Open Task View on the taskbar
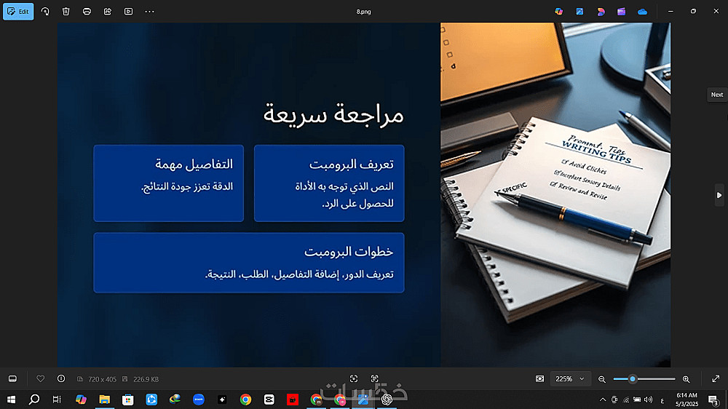Image resolution: width=728 pixels, height=409 pixels. (x=57, y=400)
